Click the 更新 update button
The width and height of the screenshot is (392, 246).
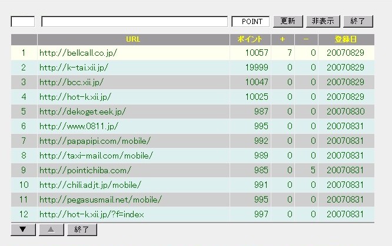tap(288, 21)
